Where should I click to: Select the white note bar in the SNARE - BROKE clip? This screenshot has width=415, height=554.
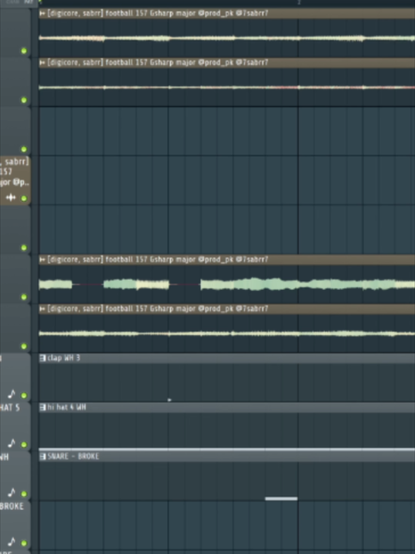(281, 498)
